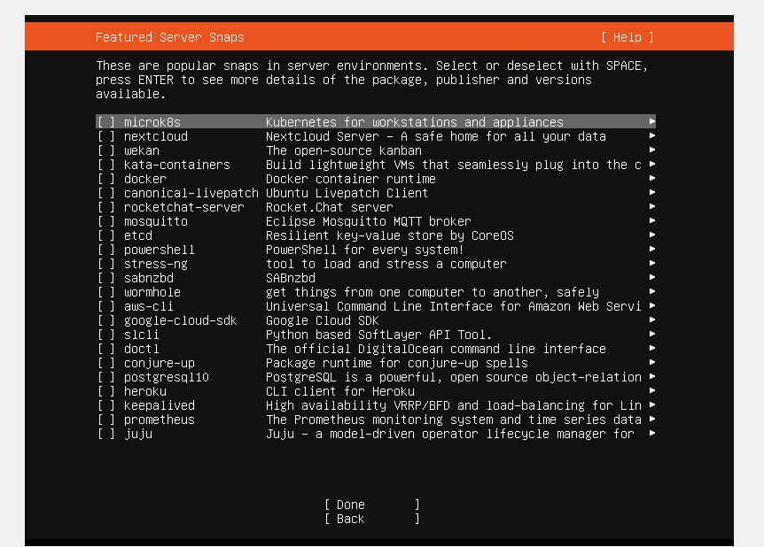
Task: Toggle the docker checkbox
Action: 106,179
